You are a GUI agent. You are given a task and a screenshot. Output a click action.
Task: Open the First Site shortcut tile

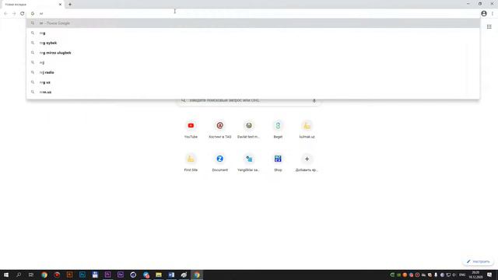191,163
